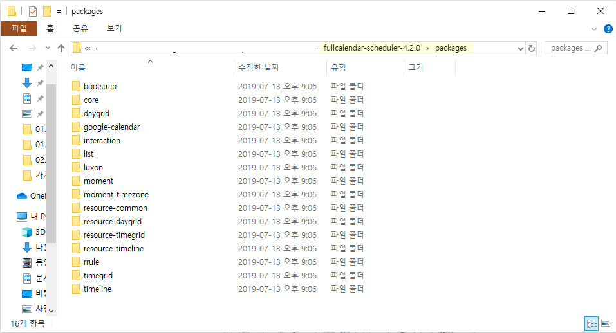The image size is (616, 333).
Task: Click the navigation pane scroll down arrow
Action: coord(51,310)
